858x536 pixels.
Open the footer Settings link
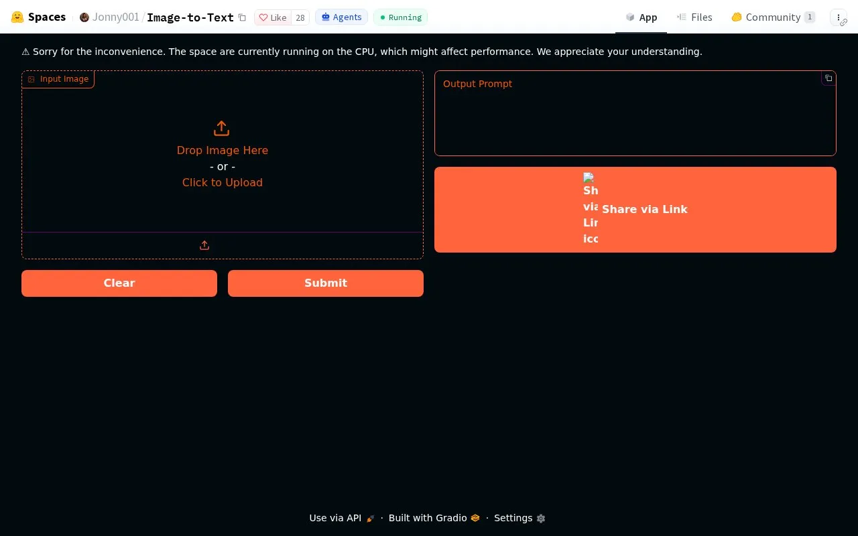click(x=519, y=518)
